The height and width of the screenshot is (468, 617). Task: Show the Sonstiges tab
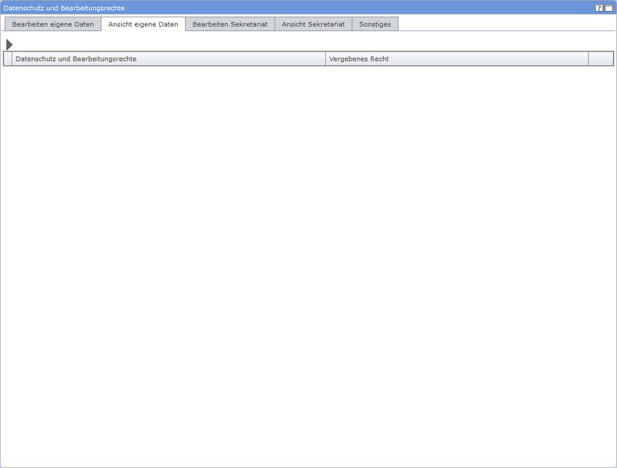pyautogui.click(x=375, y=24)
